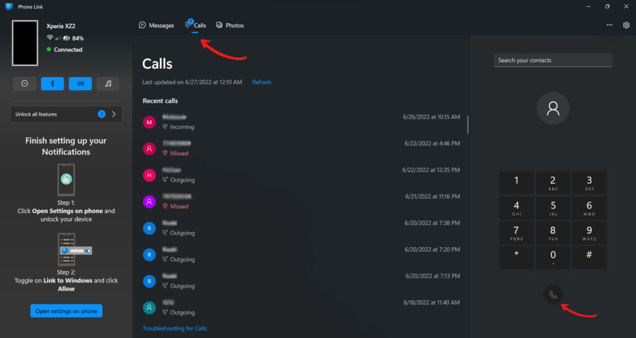Open Phone Link settings gear
636x338 pixels.
tap(626, 25)
